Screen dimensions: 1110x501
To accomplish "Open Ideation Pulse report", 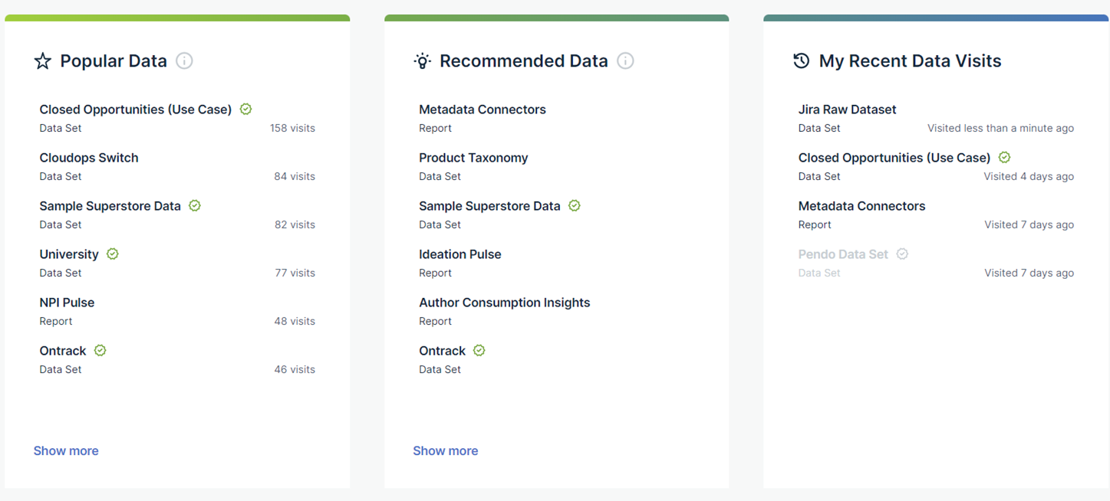I will 459,254.
